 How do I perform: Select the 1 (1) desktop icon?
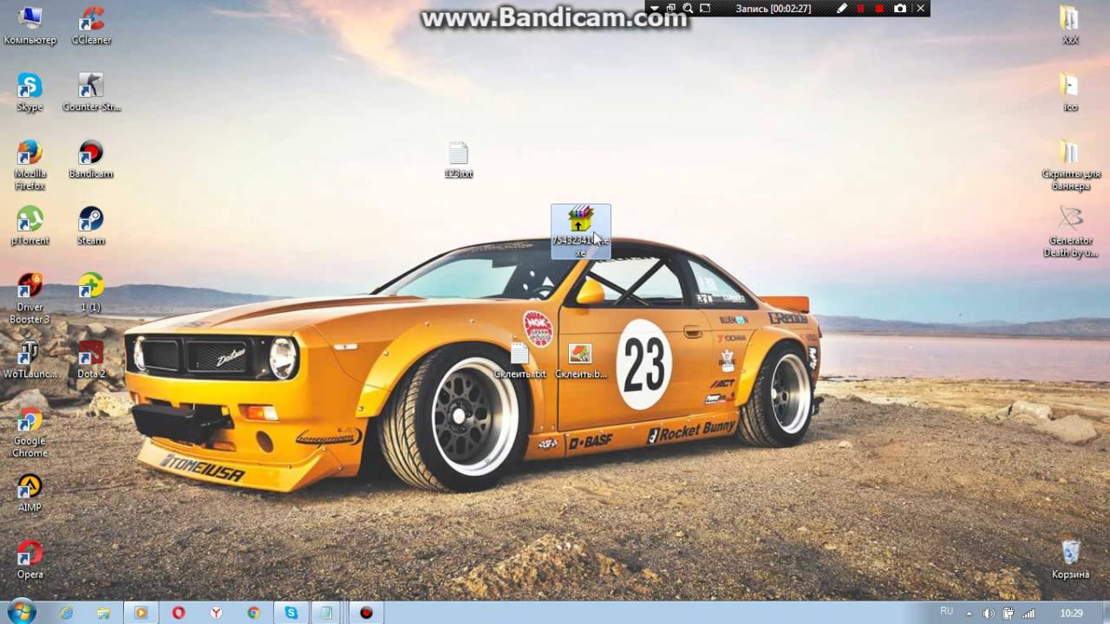pos(91,293)
